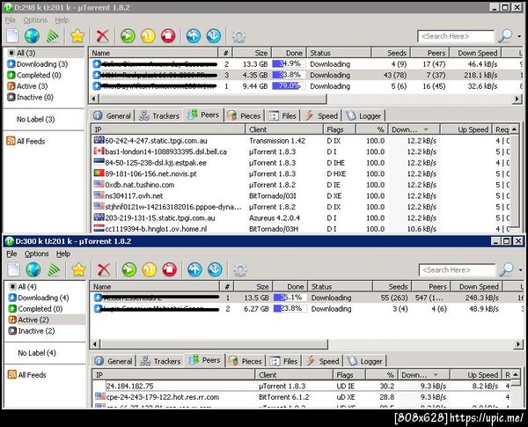Sort top torrent list by Size column

pos(252,53)
